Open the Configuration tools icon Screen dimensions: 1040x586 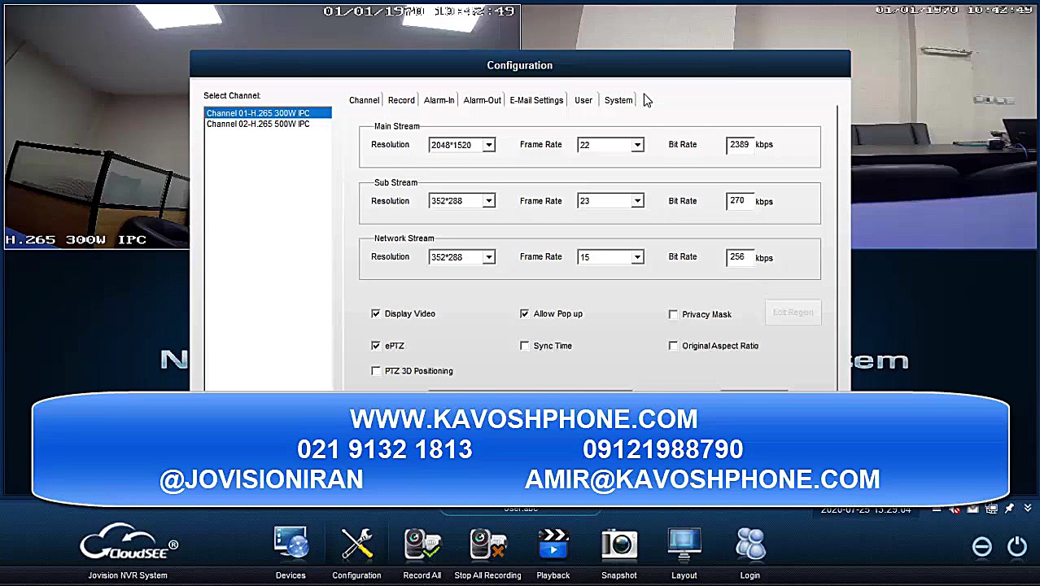click(x=356, y=544)
